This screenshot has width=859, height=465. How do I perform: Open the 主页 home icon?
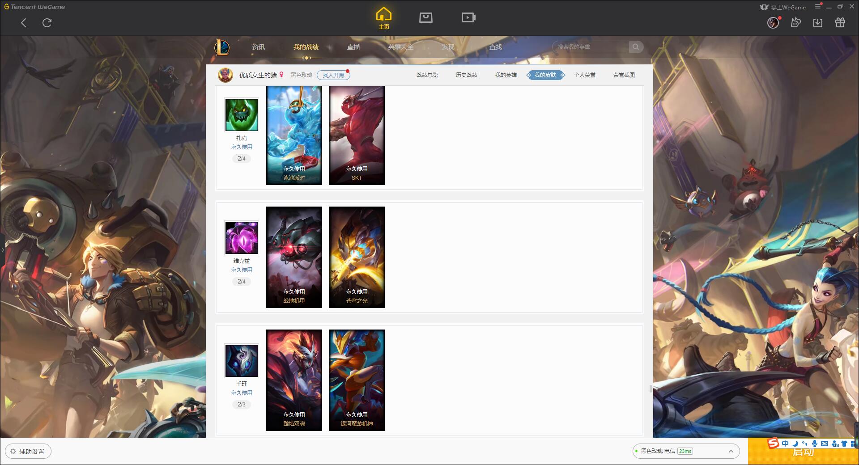[x=384, y=18]
